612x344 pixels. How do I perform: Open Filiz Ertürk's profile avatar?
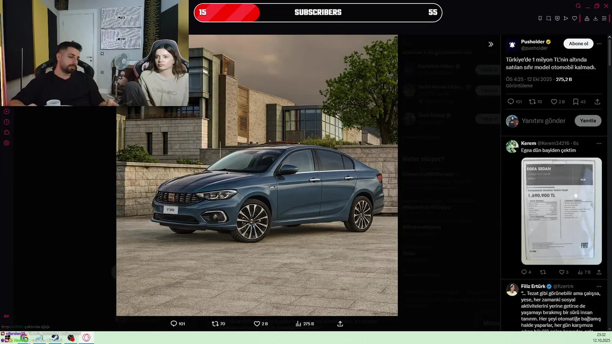512,290
